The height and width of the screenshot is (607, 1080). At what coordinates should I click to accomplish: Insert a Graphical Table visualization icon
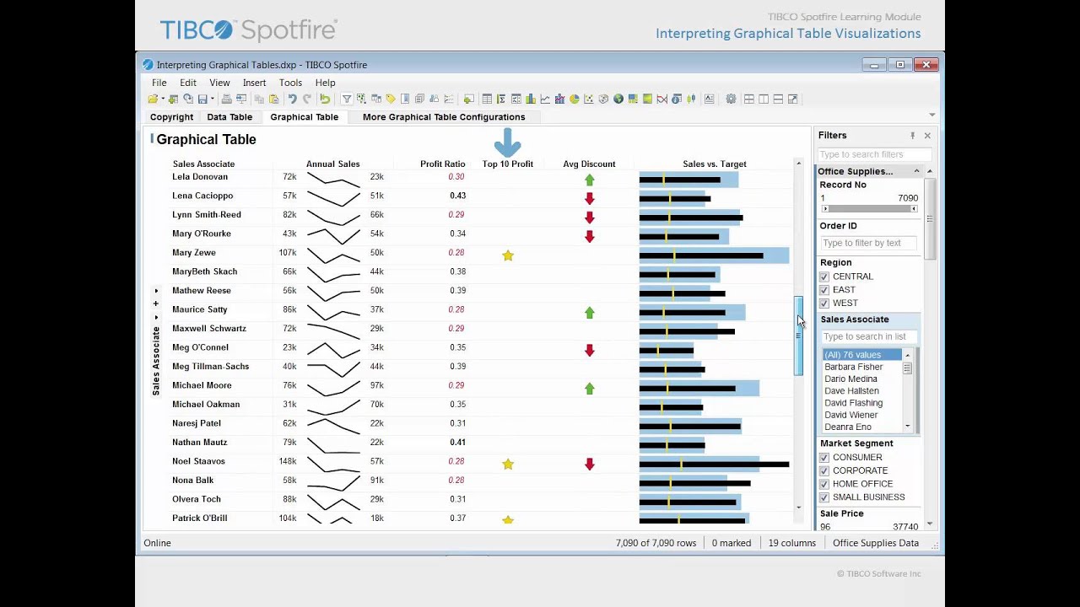pyautogui.click(x=516, y=99)
